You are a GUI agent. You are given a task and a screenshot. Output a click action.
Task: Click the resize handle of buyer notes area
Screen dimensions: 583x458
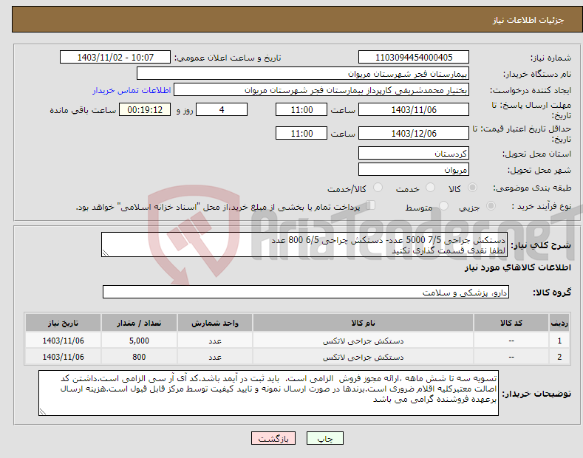coord(43,411)
